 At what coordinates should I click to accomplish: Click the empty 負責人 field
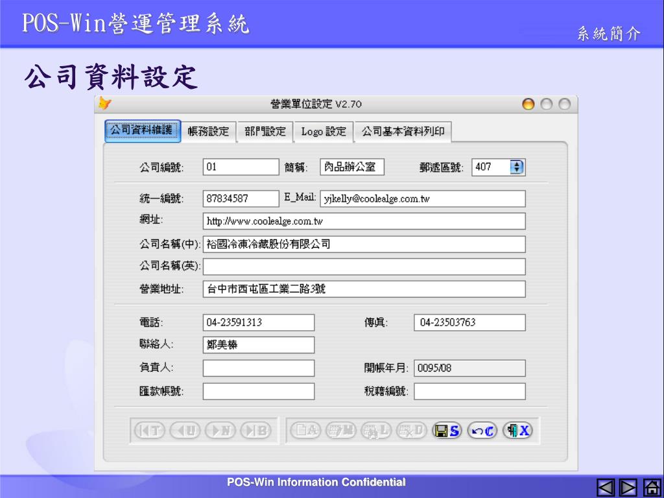(x=259, y=368)
